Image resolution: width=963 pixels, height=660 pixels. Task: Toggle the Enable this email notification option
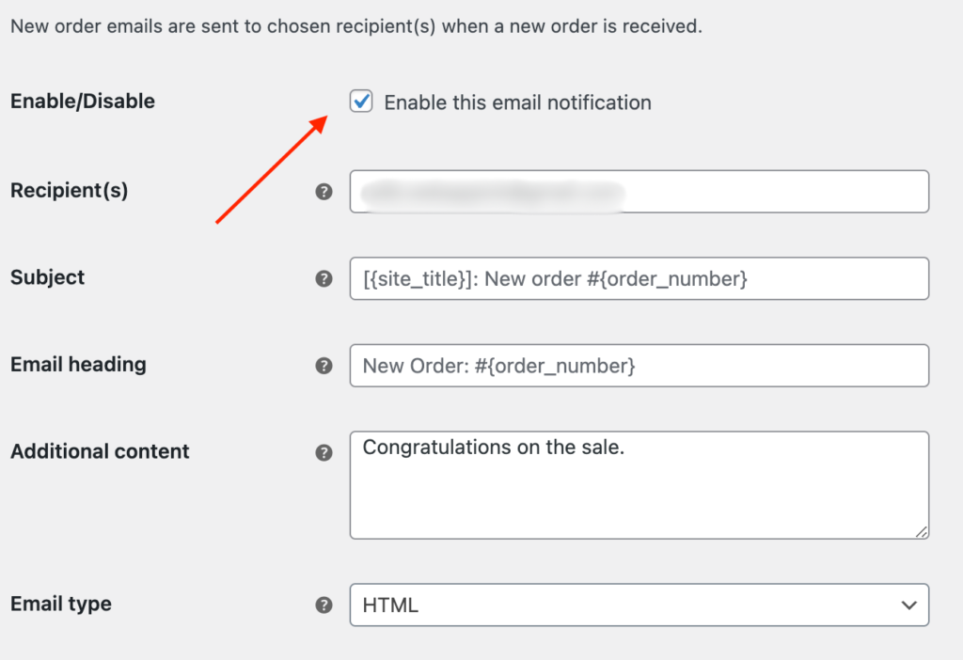(x=361, y=102)
